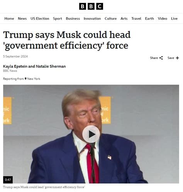Image resolution: width=183 pixels, height=192 pixels.
Task: Open the Travel section
Action: (x=136, y=19)
